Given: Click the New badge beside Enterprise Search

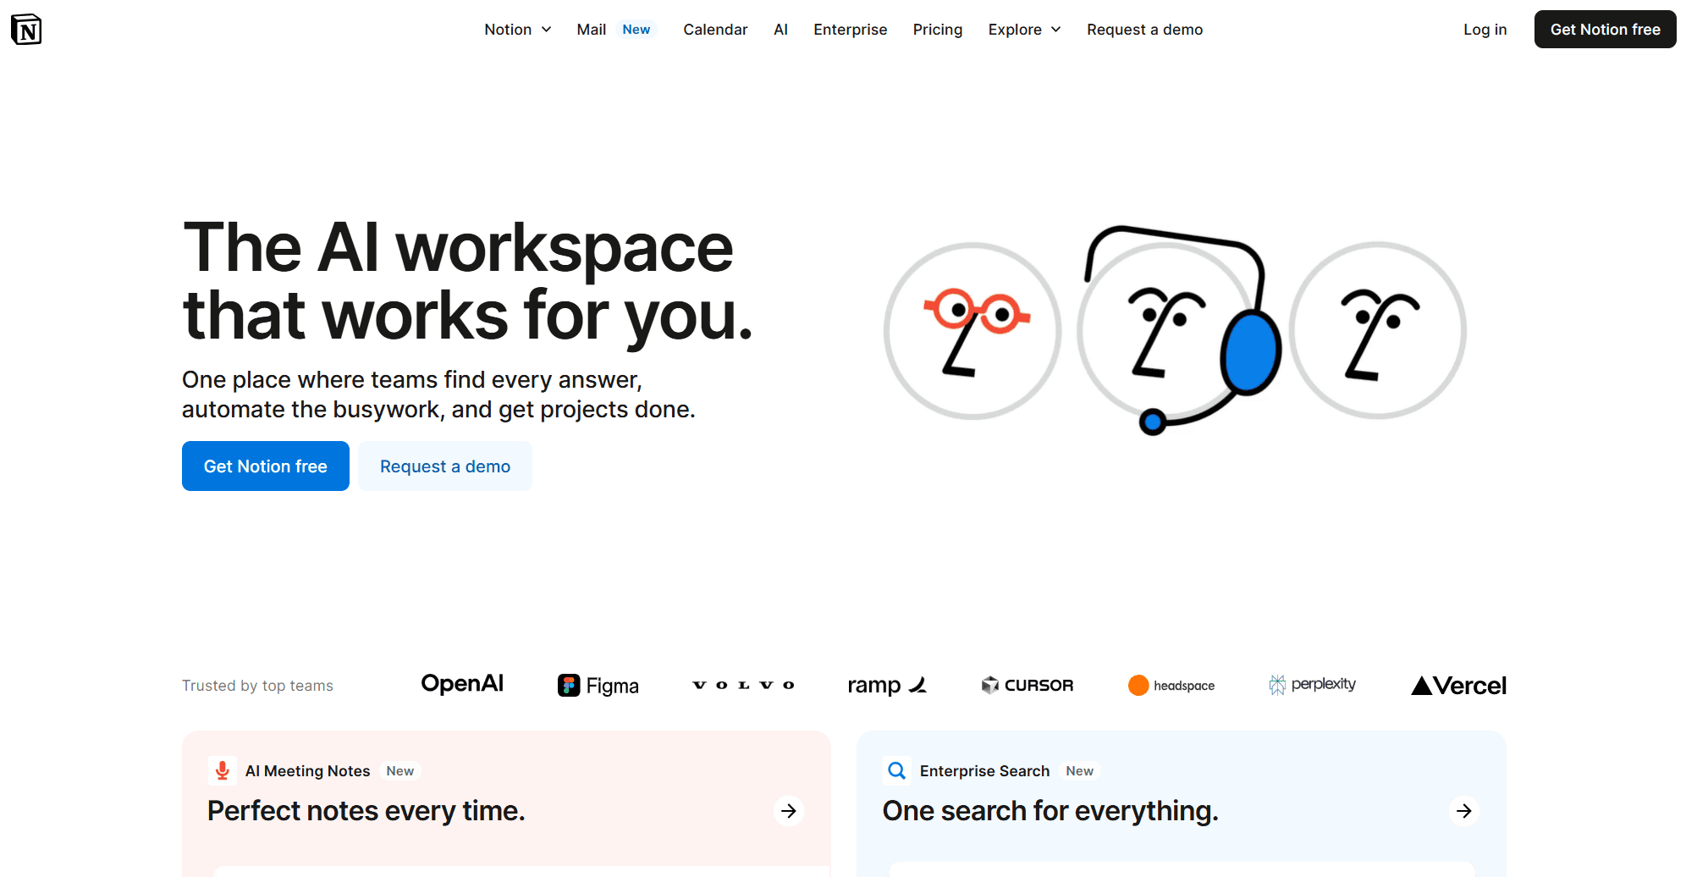Looking at the screenshot, I should point(1079,771).
